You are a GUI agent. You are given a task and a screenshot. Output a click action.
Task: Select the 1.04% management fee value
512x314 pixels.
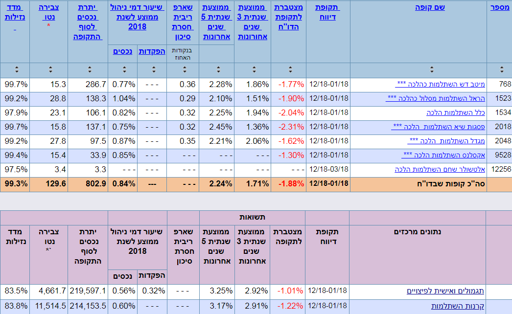coord(124,99)
